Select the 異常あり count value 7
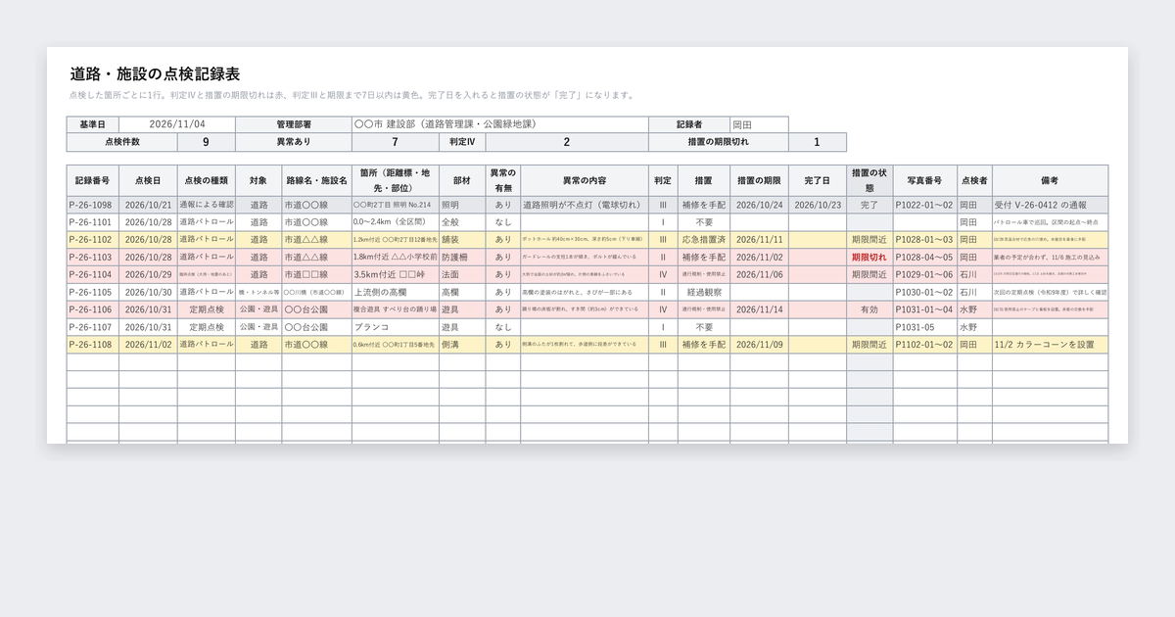Image resolution: width=1175 pixels, height=617 pixels. [395, 143]
